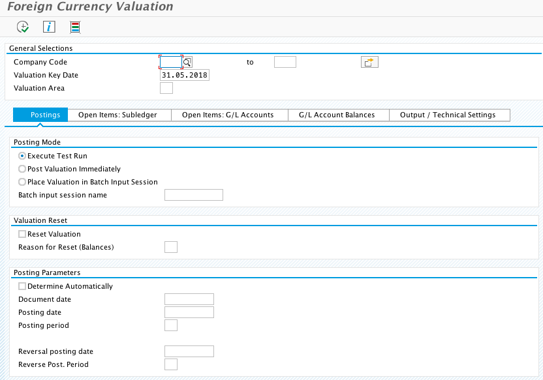The image size is (543, 380).
Task: Select the Postings tab
Action: [45, 115]
